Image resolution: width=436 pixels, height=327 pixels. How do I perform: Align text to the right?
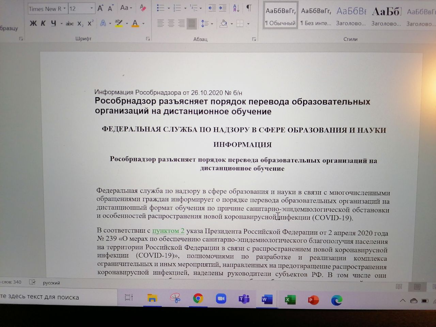[182, 24]
